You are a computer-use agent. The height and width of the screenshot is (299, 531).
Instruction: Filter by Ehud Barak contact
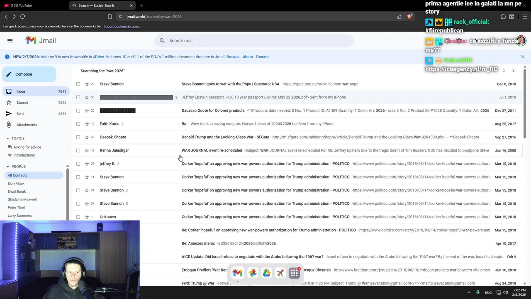[x=17, y=191]
